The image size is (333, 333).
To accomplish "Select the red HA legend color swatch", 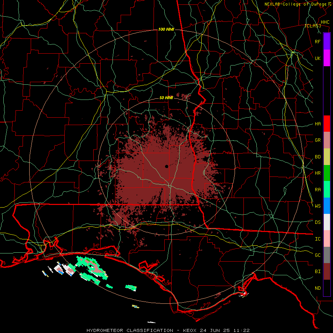I will click(327, 124).
